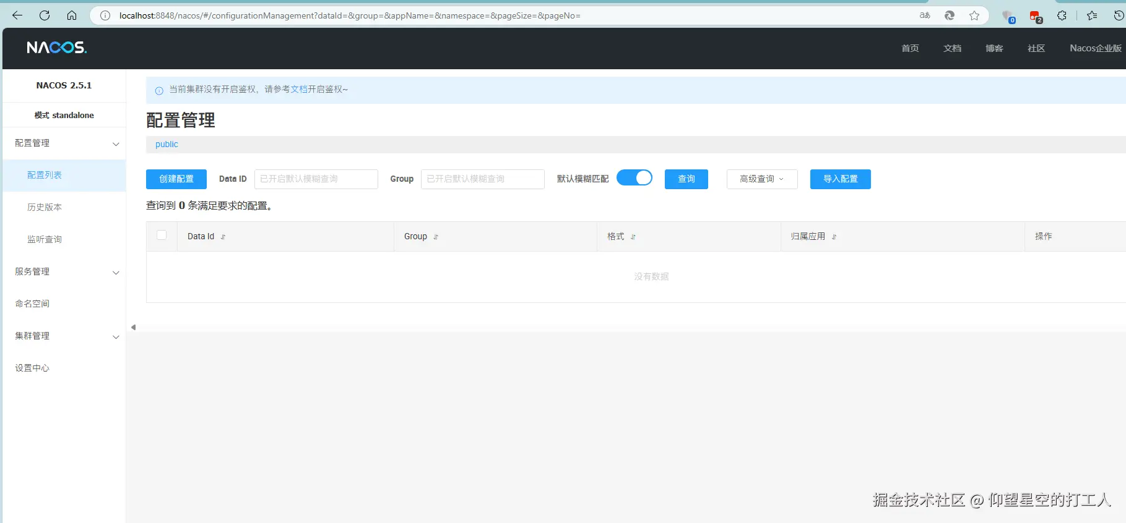1126x523 pixels.
Task: Sort table by 格式 column icon
Action: [x=633, y=237]
